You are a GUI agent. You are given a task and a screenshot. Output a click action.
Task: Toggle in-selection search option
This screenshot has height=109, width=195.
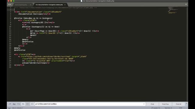(28, 104)
